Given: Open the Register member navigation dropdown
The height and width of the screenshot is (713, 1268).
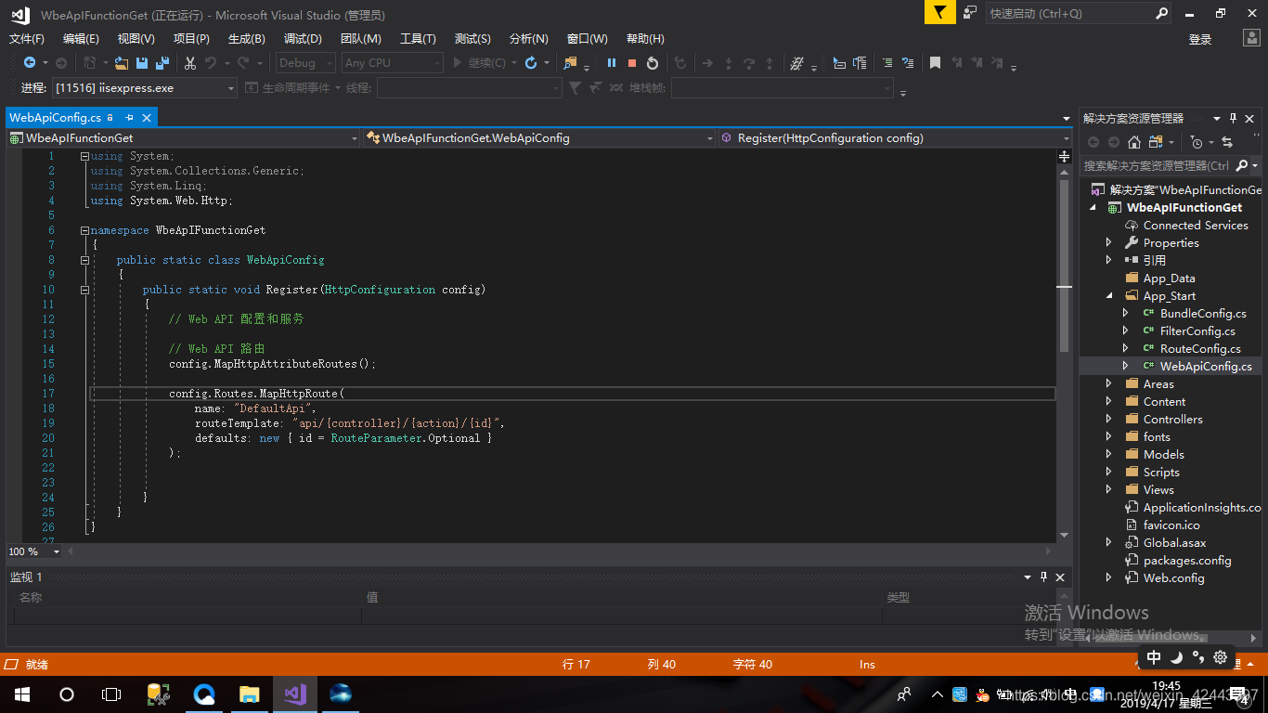Looking at the screenshot, I should (895, 137).
